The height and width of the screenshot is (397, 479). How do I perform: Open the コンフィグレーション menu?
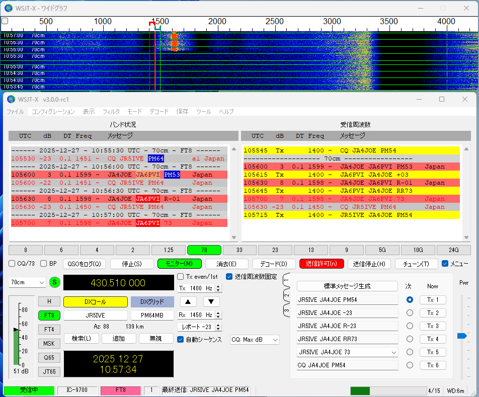point(53,112)
